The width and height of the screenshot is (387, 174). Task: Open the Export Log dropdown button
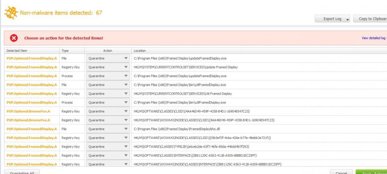coord(332,19)
